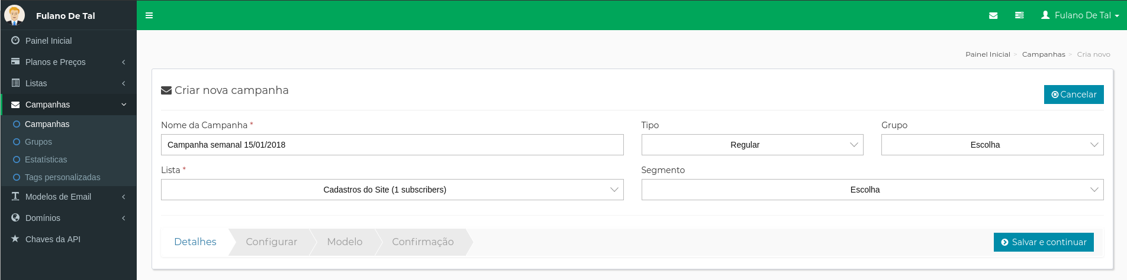The image size is (1127, 280).
Task: Click the flag language icon in header
Action: click(x=1019, y=15)
